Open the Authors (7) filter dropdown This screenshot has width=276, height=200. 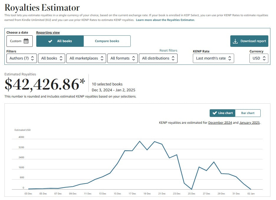[x=22, y=58]
